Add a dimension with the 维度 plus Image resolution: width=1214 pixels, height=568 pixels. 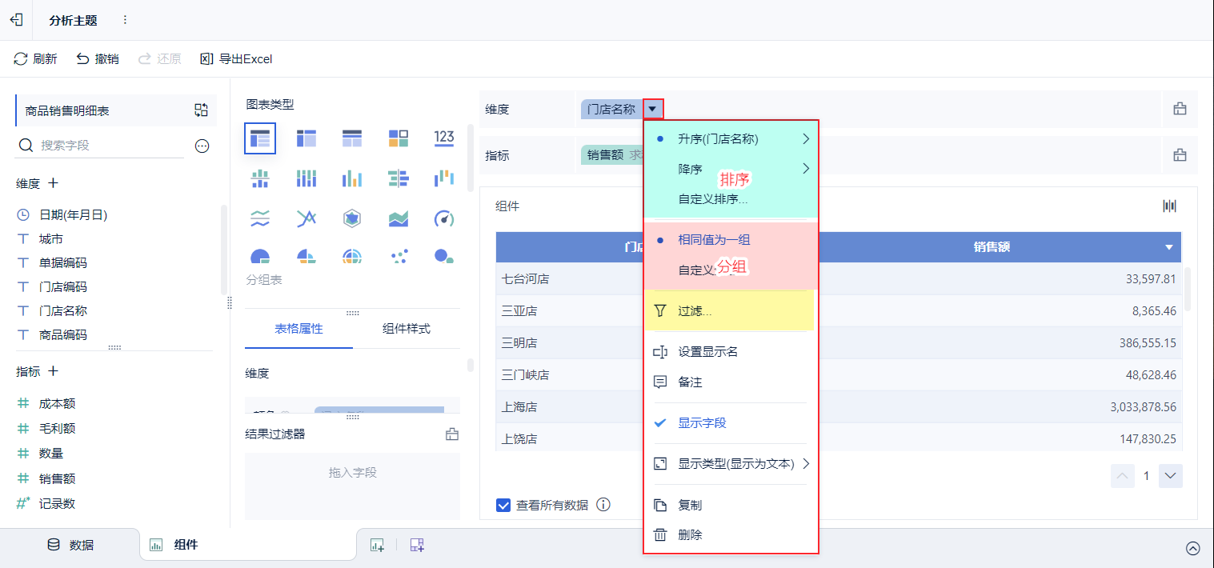53,183
